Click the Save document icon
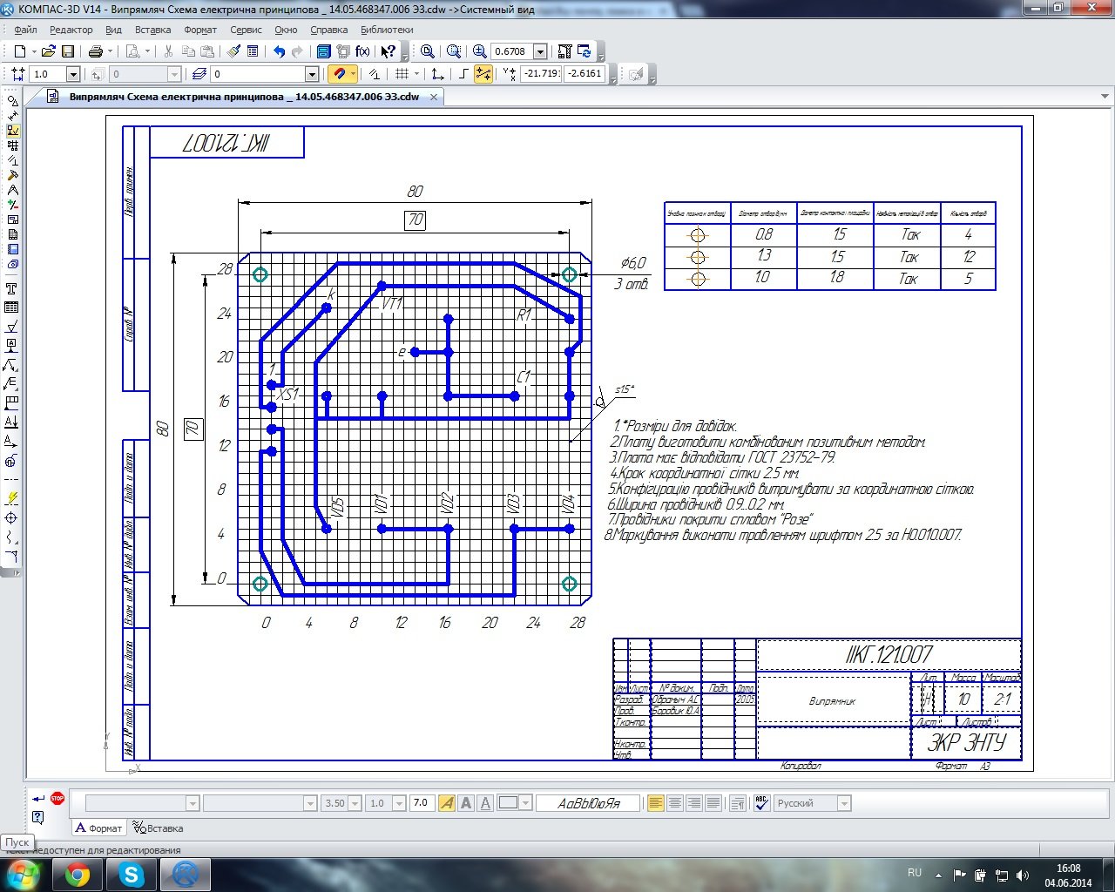 (x=68, y=51)
